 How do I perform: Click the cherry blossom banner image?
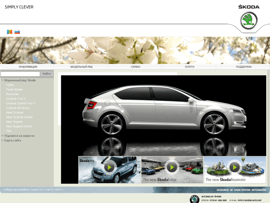point(135,50)
